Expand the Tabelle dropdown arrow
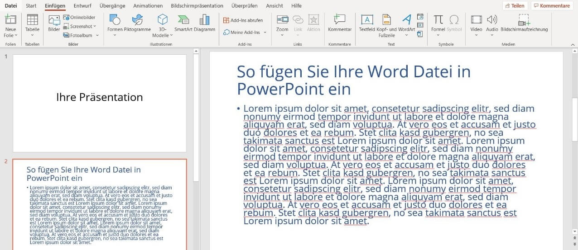This screenshot has width=578, height=250. pyautogui.click(x=32, y=35)
